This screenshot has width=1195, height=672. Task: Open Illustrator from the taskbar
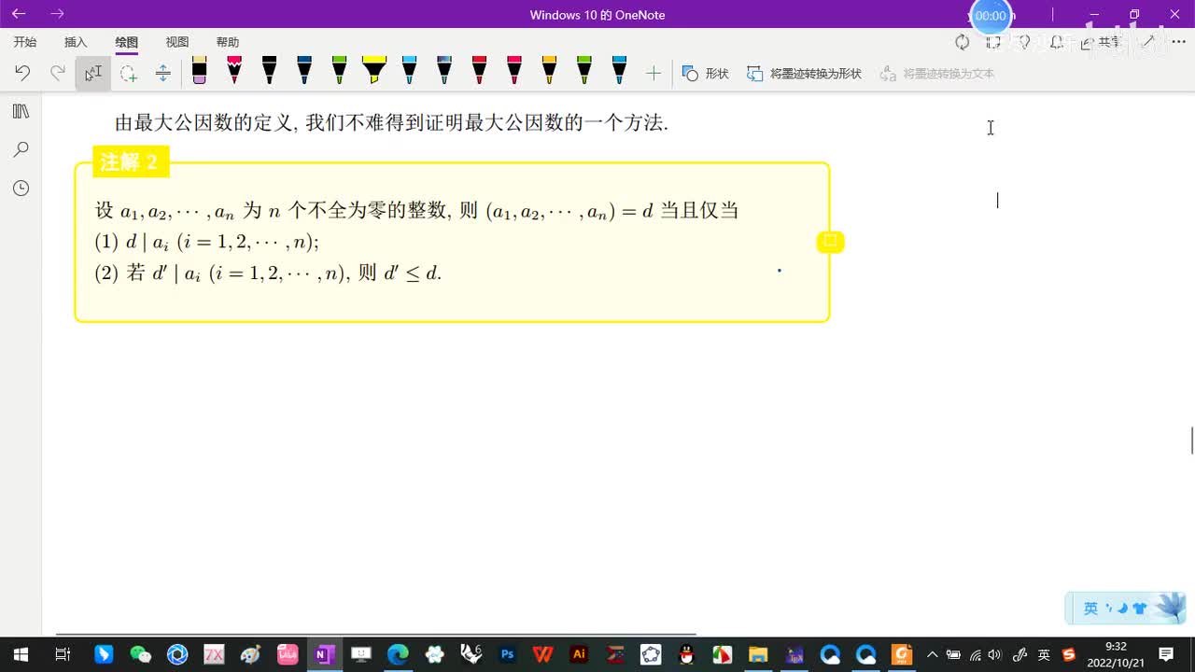(579, 654)
